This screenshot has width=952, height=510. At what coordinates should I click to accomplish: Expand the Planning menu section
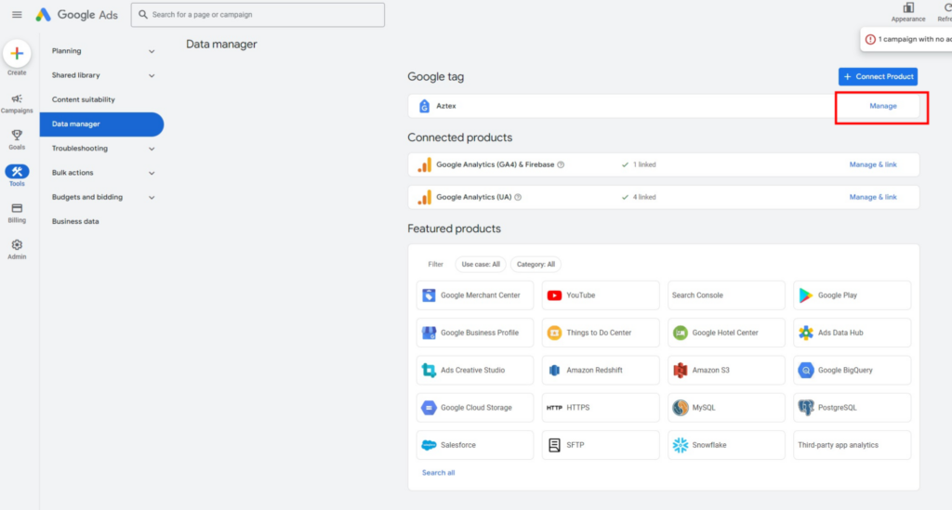pos(102,51)
